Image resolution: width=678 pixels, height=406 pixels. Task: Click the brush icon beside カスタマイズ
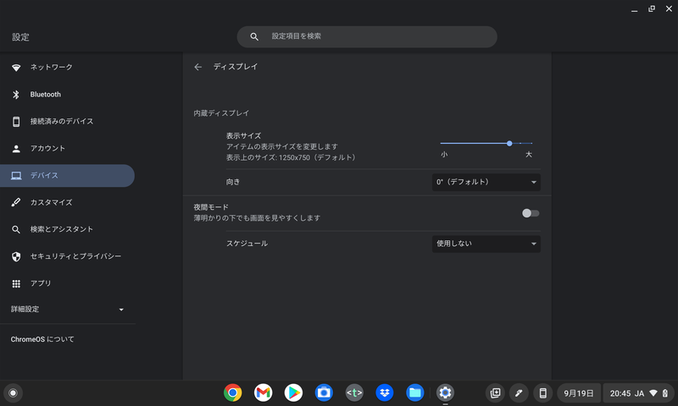click(16, 202)
